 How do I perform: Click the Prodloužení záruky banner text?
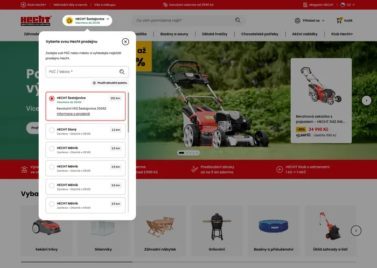(x=217, y=170)
